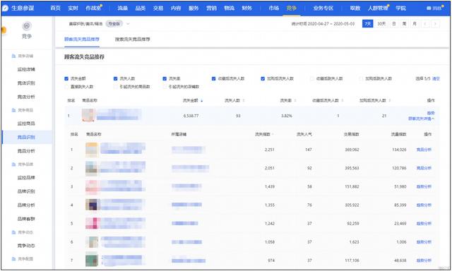Screen dimensions: 452x271
Task: Open 作战室 in top navigation
Action: 93,8
